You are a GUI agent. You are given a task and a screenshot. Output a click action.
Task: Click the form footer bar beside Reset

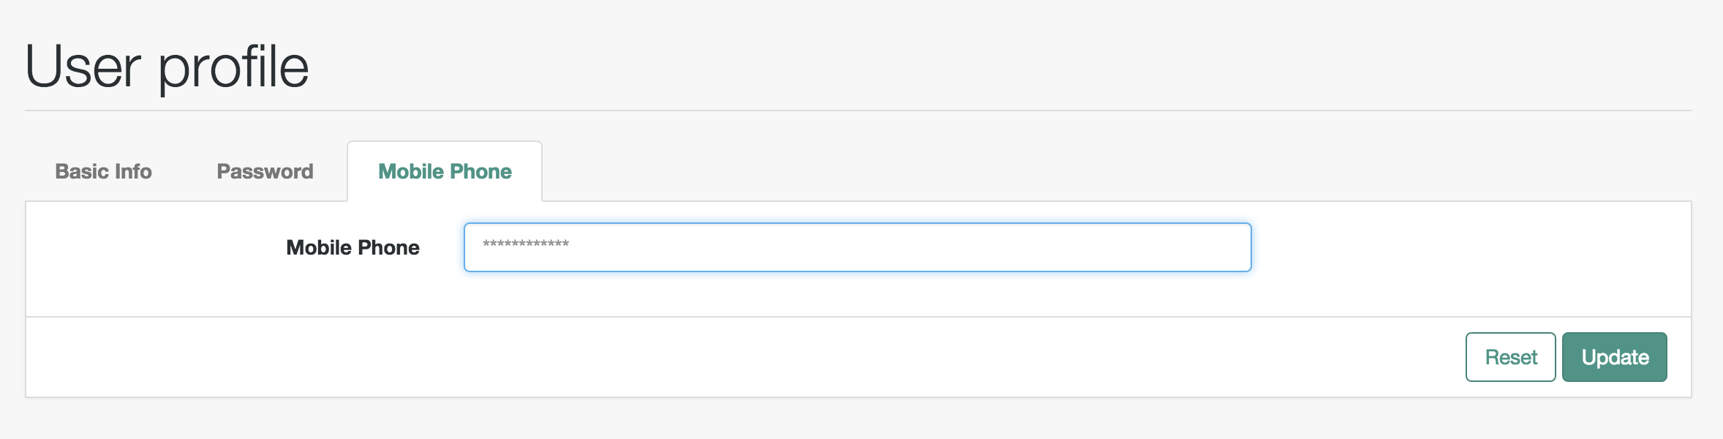click(746, 357)
